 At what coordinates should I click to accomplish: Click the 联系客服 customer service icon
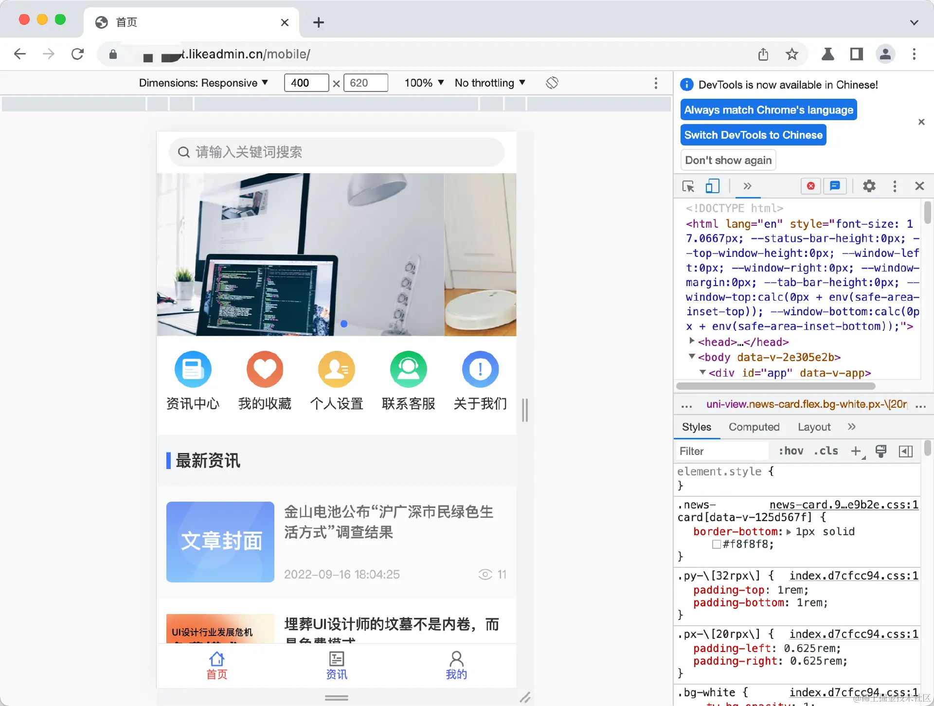coord(408,369)
